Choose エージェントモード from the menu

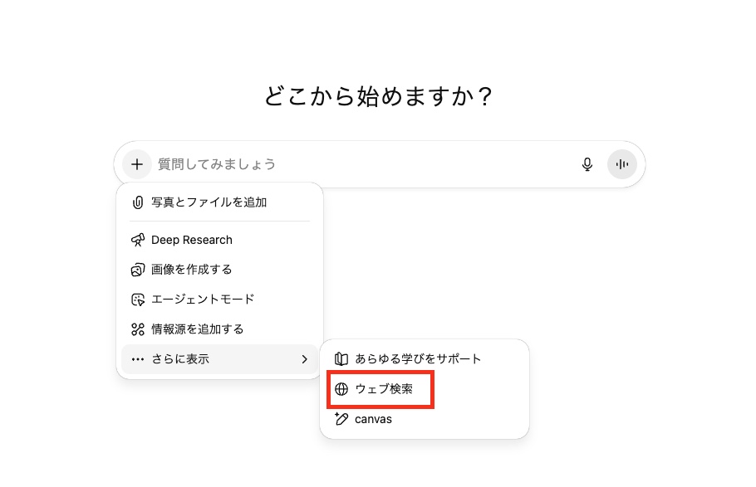click(203, 300)
